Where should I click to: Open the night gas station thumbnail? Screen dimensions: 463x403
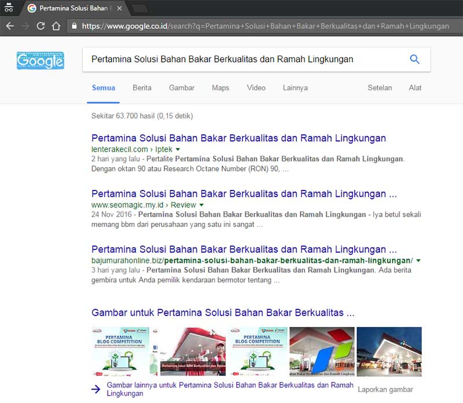coord(389,351)
